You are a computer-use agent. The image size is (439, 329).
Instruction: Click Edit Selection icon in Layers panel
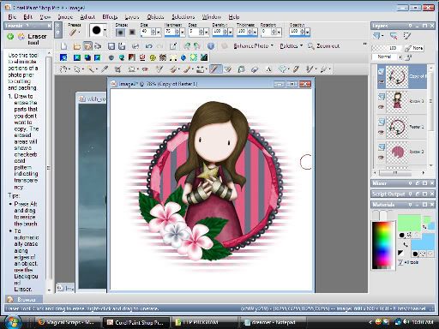click(406, 36)
